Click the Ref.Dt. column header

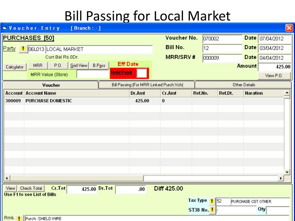click(x=230, y=93)
